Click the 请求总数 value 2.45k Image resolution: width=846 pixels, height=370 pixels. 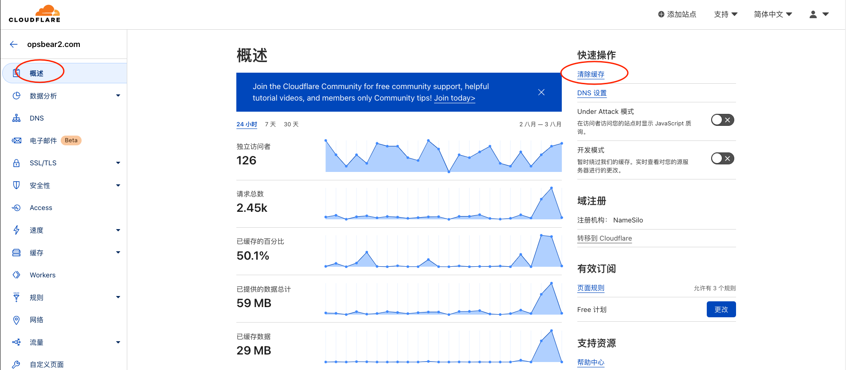pos(252,208)
